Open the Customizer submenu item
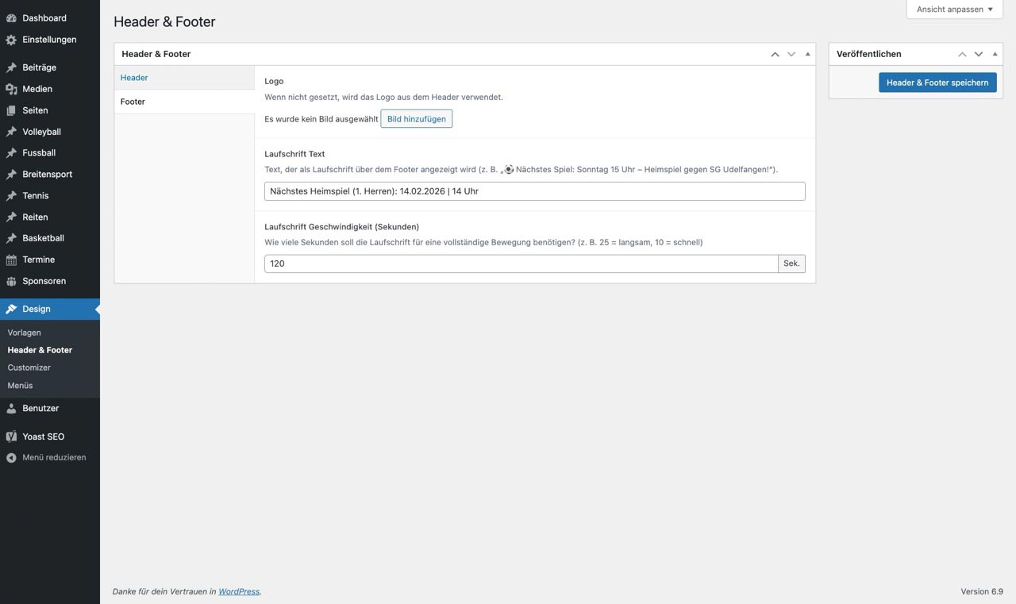 point(29,367)
